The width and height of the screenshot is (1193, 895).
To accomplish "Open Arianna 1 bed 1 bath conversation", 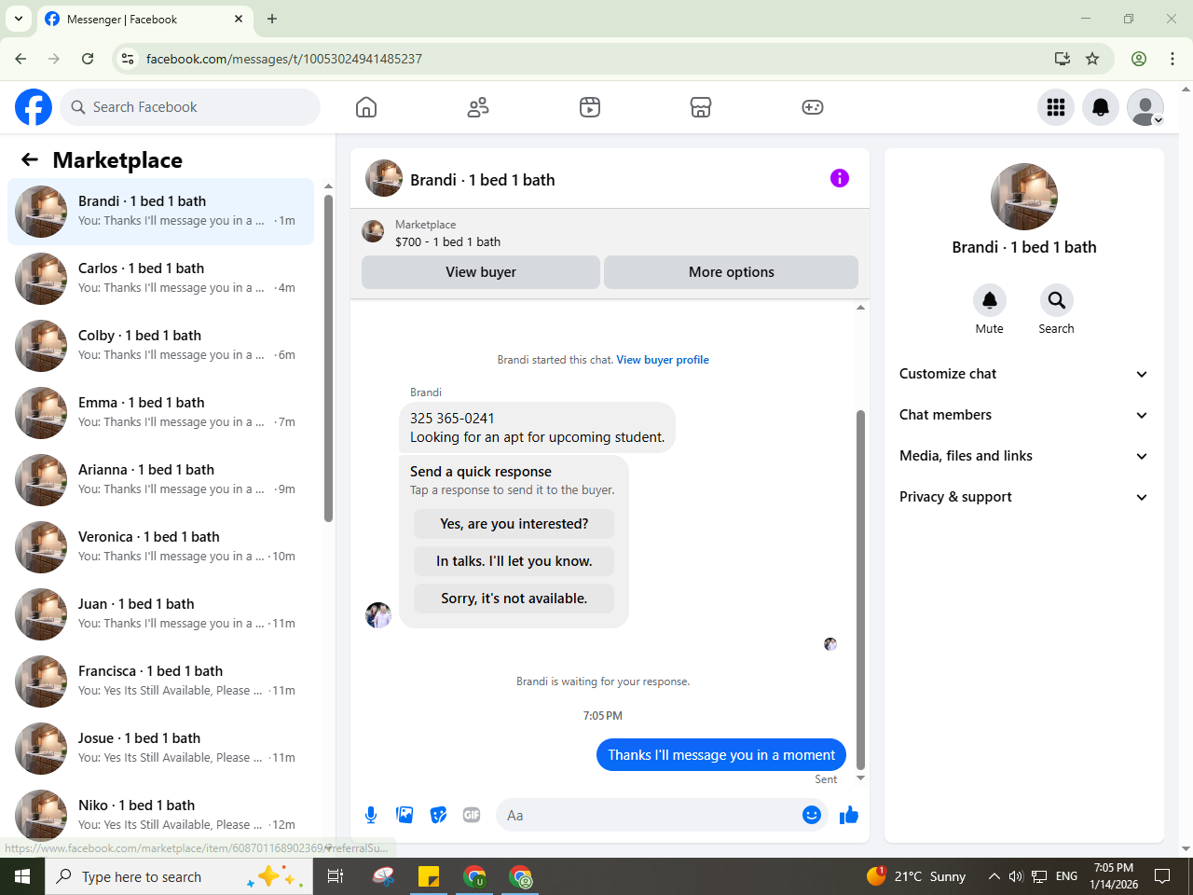I will pyautogui.click(x=161, y=480).
